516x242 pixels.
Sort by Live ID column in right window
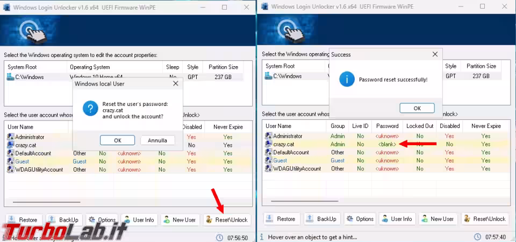pos(360,126)
